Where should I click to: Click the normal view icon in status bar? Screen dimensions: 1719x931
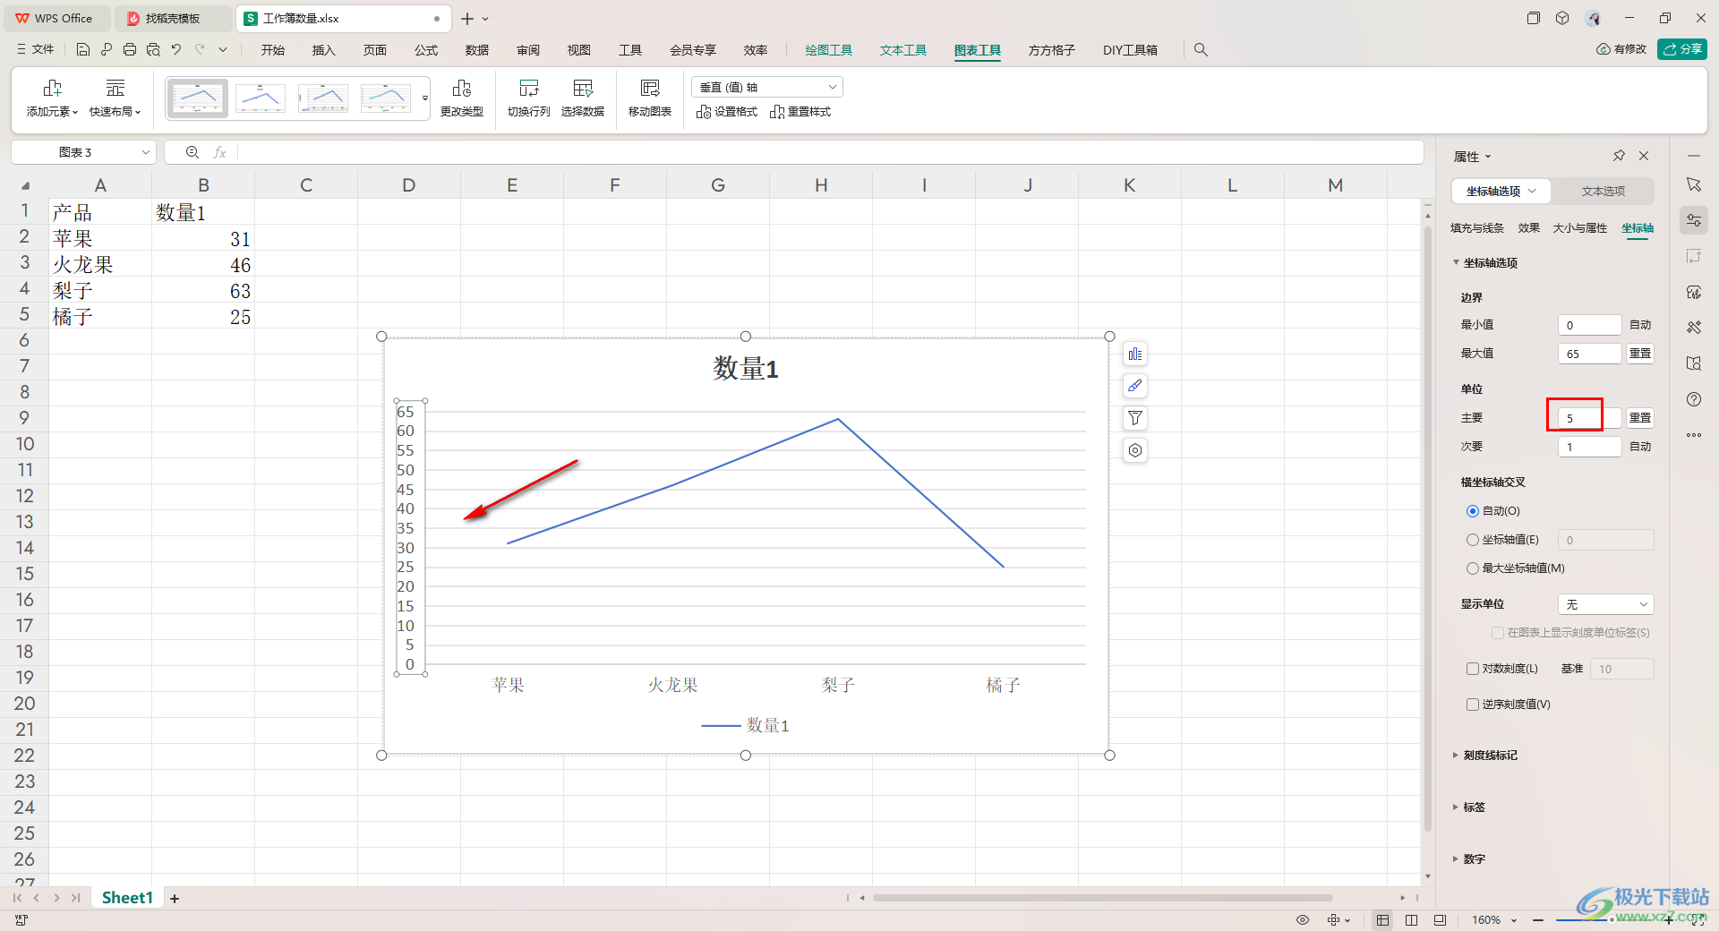click(x=1382, y=920)
